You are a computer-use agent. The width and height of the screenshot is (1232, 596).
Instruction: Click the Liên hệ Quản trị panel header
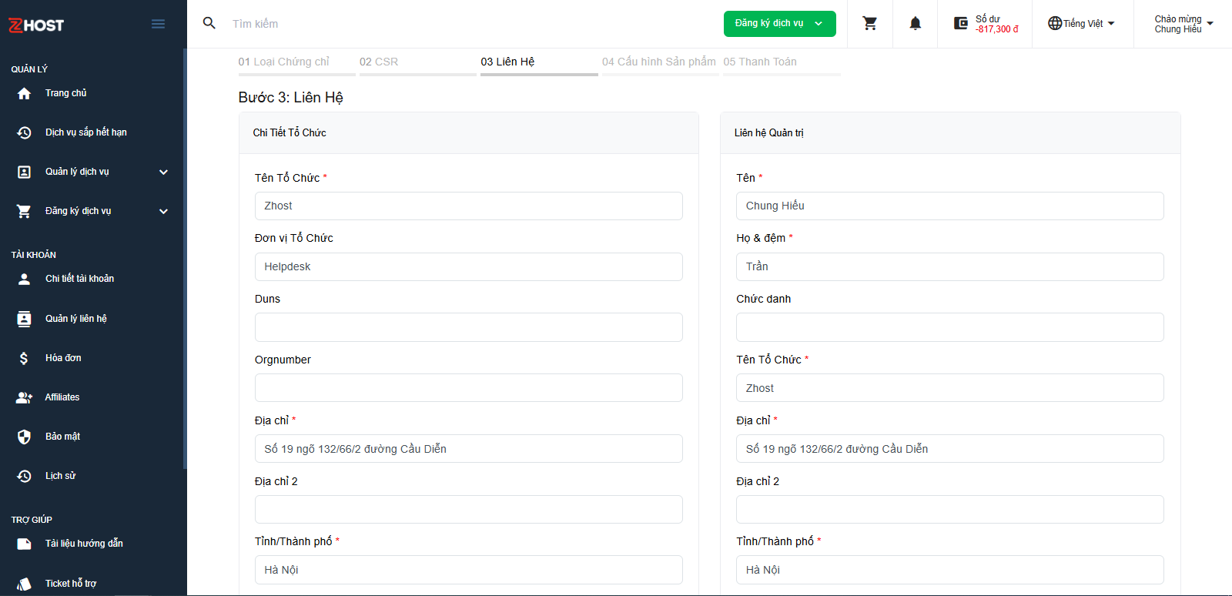[950, 133]
